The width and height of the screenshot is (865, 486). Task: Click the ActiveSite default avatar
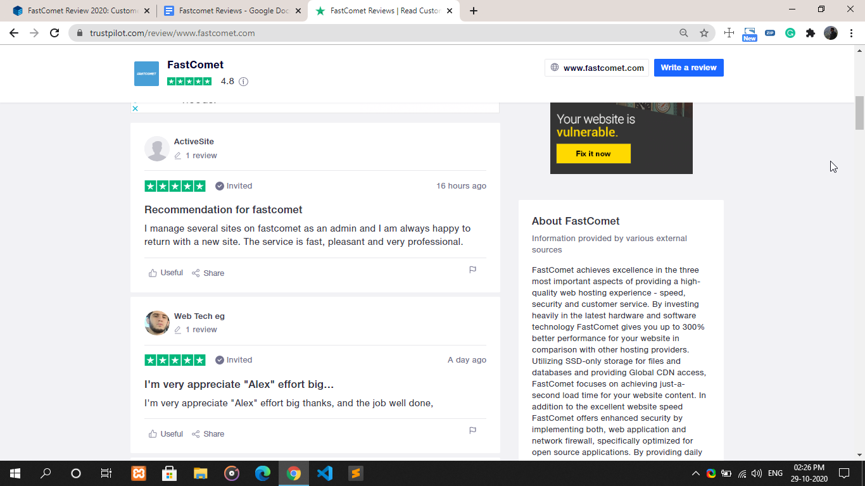pyautogui.click(x=157, y=149)
